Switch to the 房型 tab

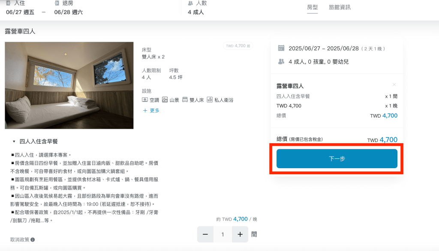(x=312, y=7)
